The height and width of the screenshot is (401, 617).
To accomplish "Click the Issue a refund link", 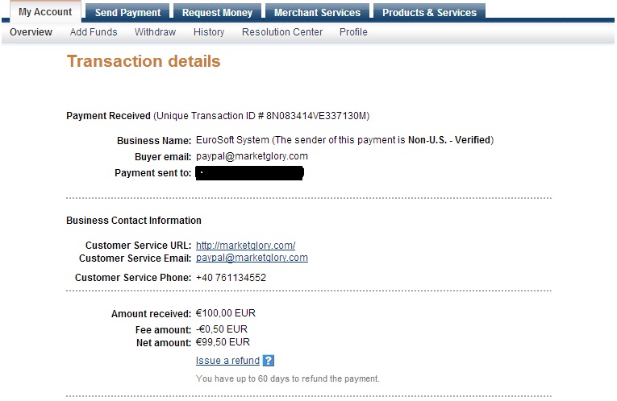I will (x=227, y=361).
